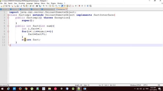Close the factimpl.java tab with its X
The width and height of the screenshot is (163, 91).
pyautogui.click(x=66, y=9)
